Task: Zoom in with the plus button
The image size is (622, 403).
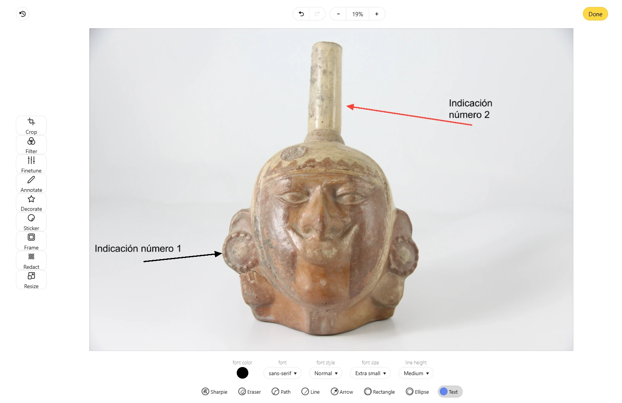Action: pyautogui.click(x=377, y=14)
